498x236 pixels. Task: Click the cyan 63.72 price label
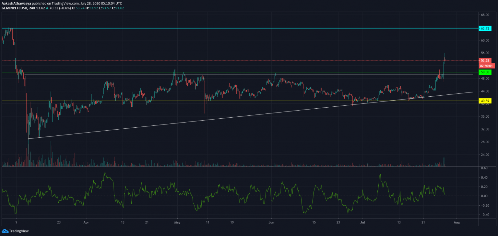point(485,28)
